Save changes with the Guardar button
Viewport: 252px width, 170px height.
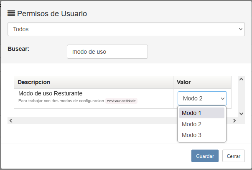click(205, 156)
